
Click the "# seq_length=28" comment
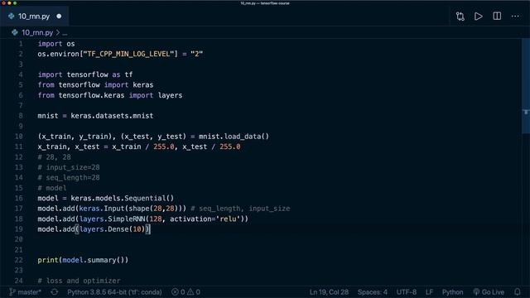69,178
